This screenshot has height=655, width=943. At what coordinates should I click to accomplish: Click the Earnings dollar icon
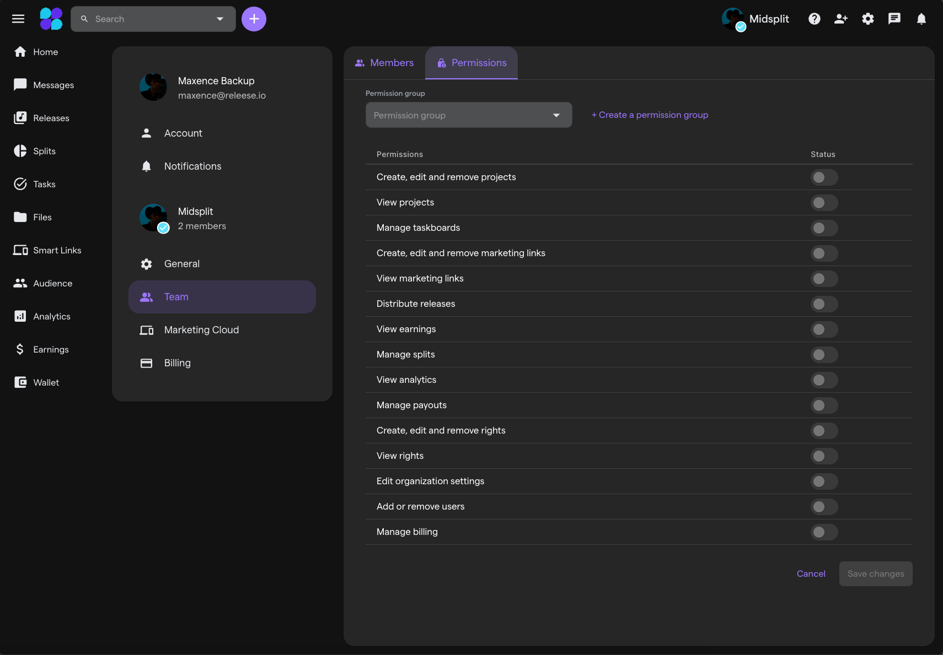click(x=20, y=349)
